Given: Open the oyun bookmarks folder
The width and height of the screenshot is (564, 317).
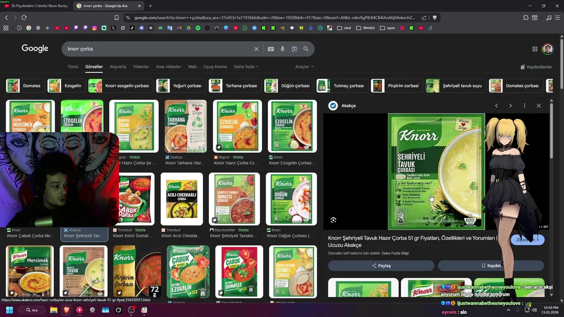Looking at the screenshot, I should (387, 28).
